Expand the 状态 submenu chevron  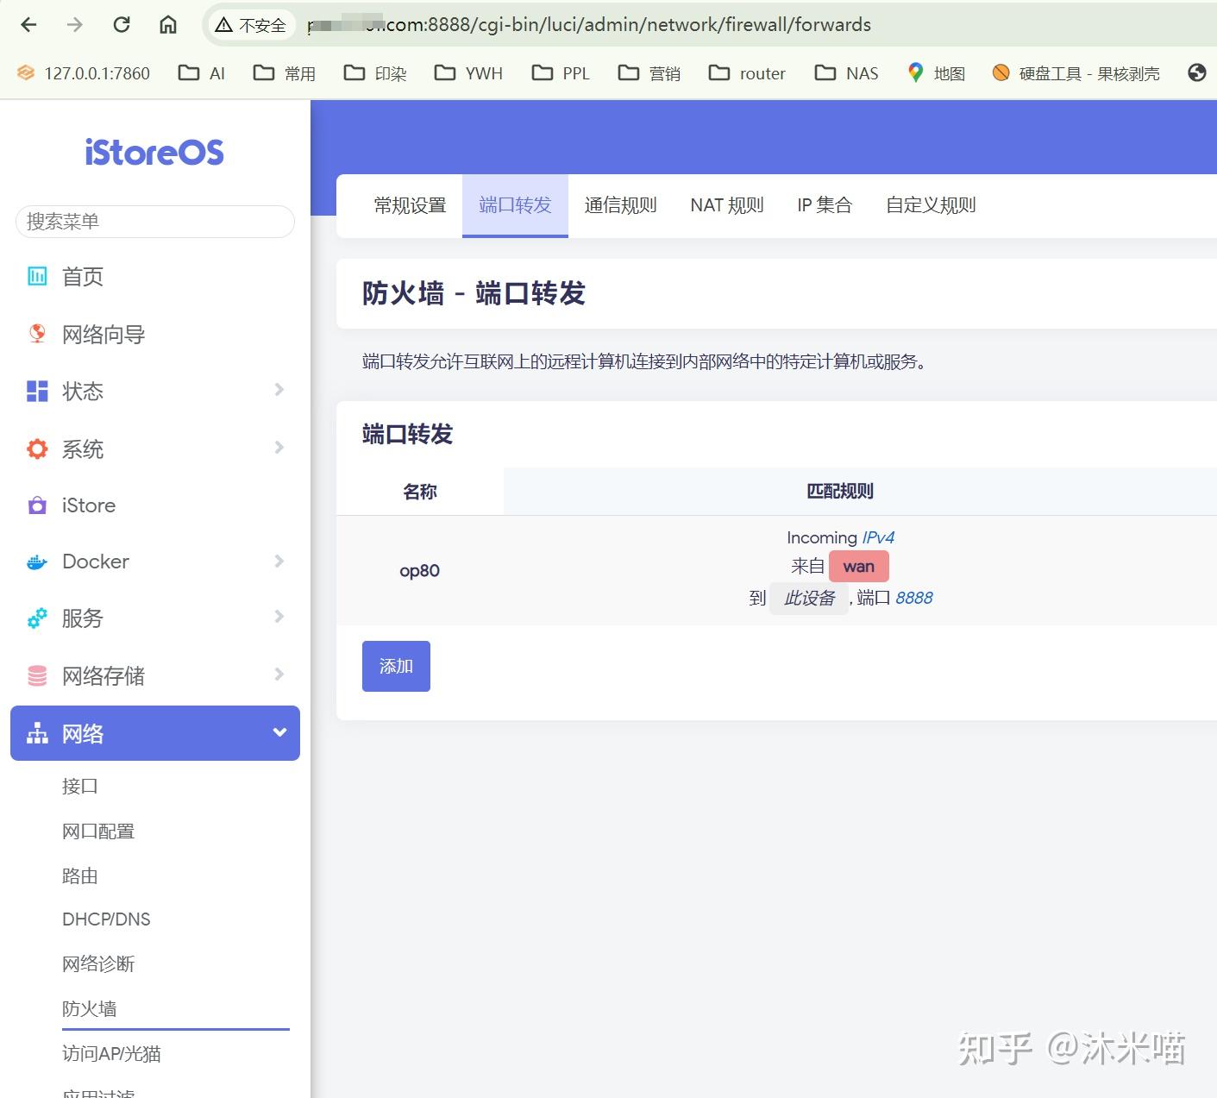tap(278, 390)
